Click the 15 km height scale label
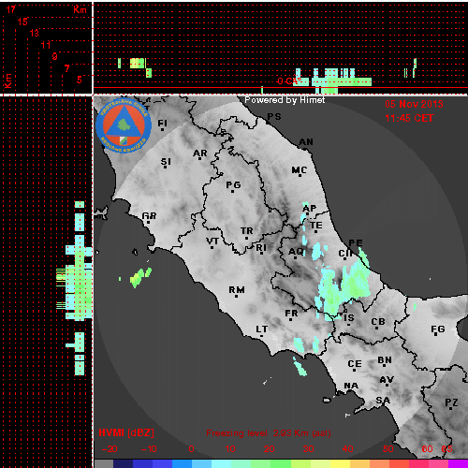Screen dimensions: 468x468 [22, 22]
